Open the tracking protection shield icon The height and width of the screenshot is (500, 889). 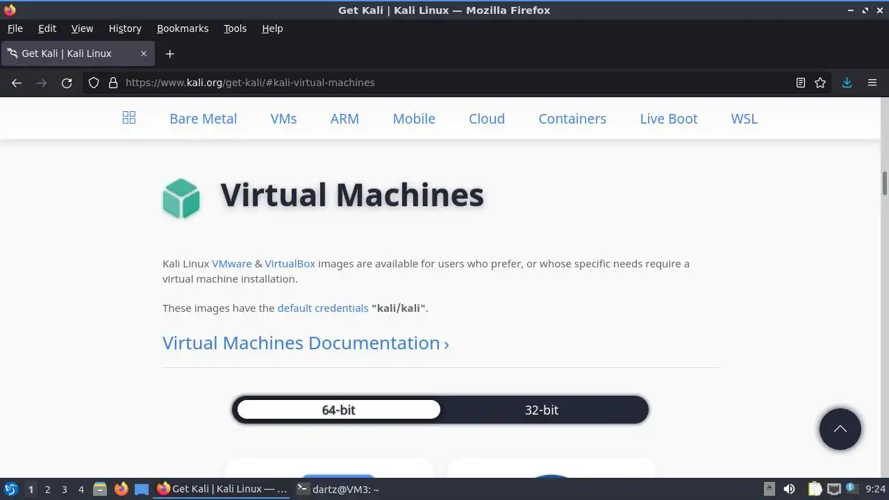tap(94, 83)
